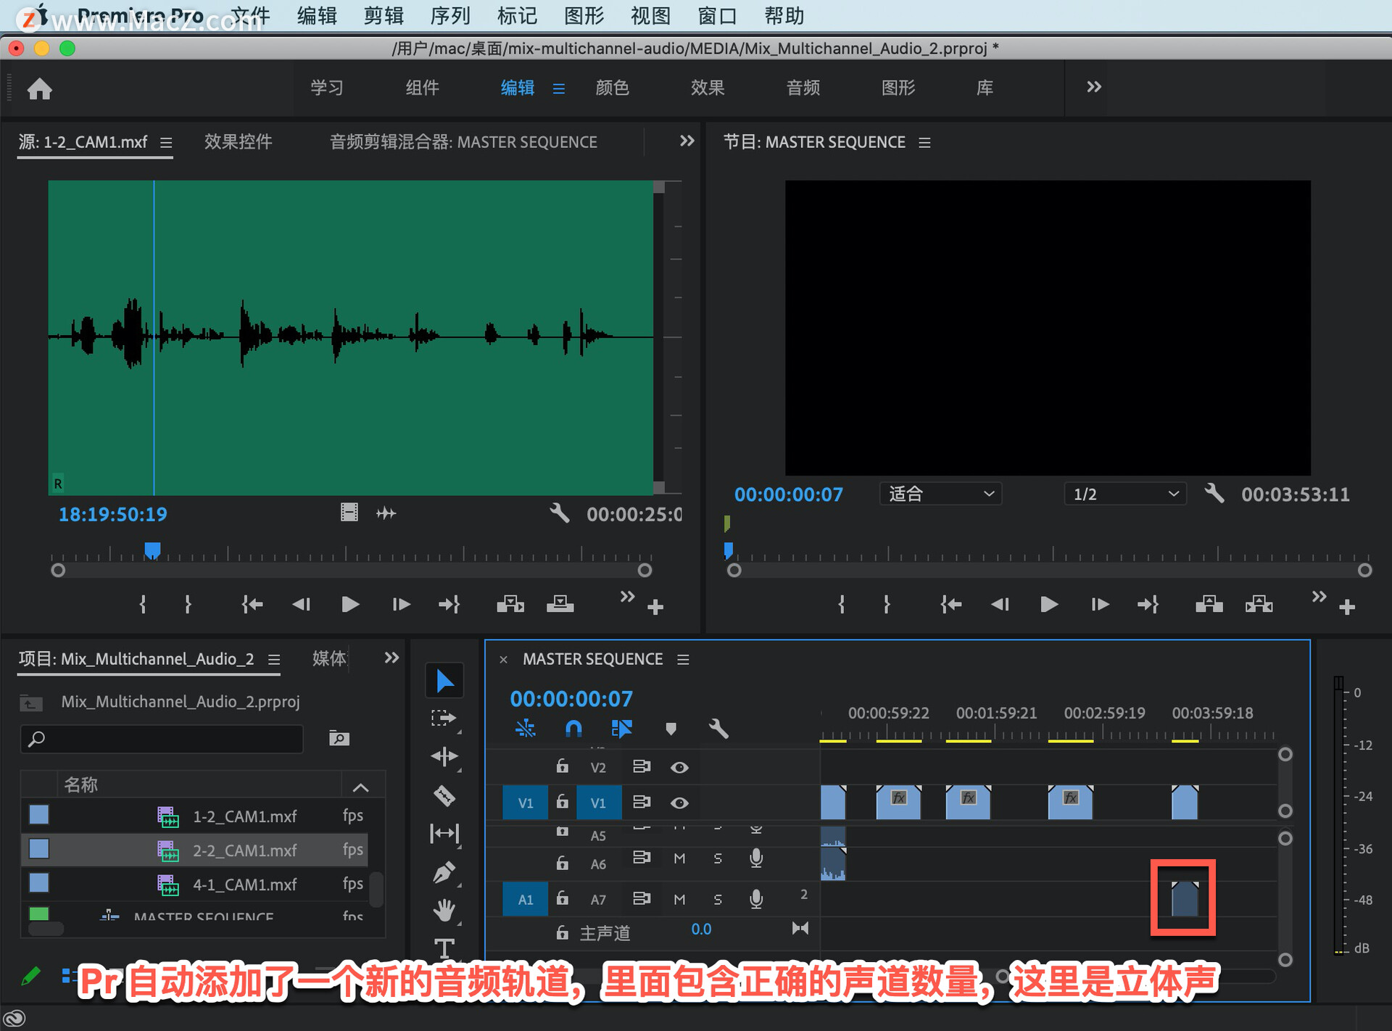Select the Selection arrow tool

tap(444, 681)
